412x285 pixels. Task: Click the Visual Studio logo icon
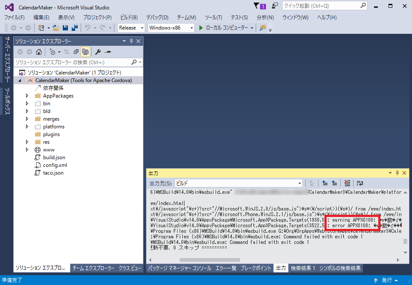pos(9,7)
